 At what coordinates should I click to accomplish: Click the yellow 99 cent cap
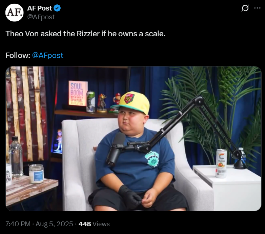pos(131,102)
